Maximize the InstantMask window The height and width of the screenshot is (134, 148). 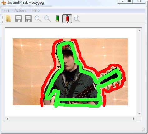(x=129, y=1)
